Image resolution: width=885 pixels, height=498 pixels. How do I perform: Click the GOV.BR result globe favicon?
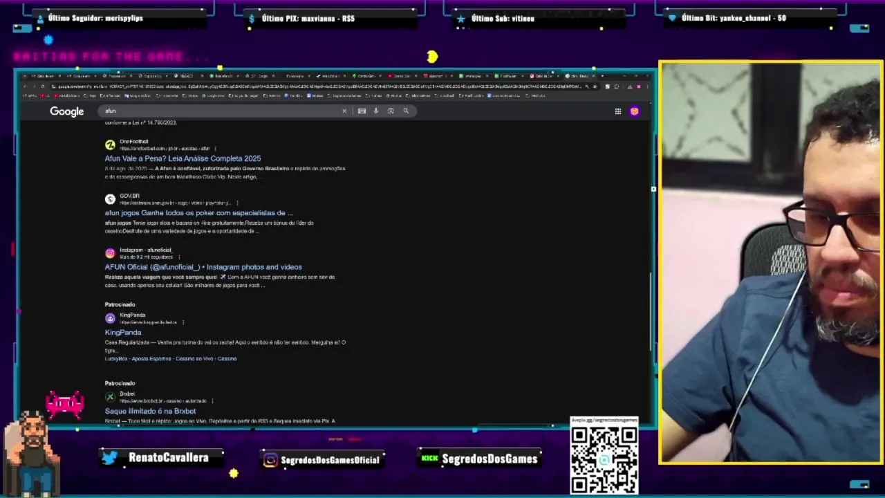[110, 199]
